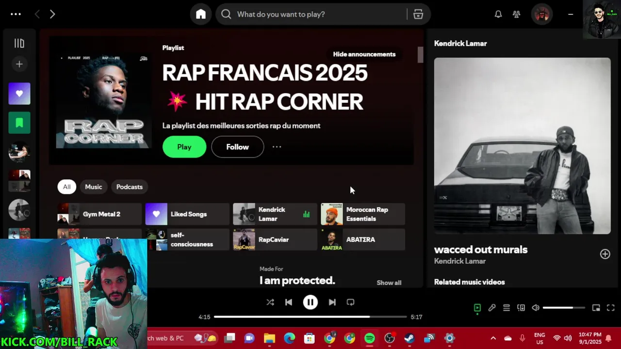Click Kendrick Lamar artist name under song title
This screenshot has width=621, height=349.
click(x=460, y=261)
